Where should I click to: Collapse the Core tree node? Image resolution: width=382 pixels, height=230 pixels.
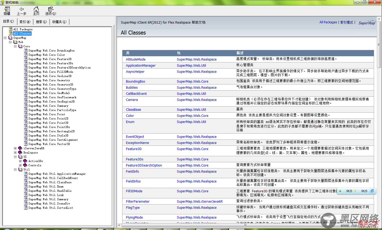click(x=15, y=46)
